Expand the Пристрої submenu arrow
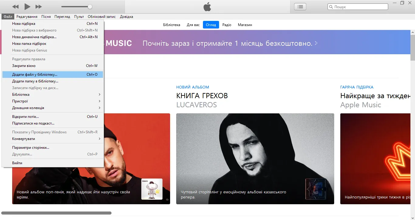The width and height of the screenshot is (415, 220). [x=99, y=101]
